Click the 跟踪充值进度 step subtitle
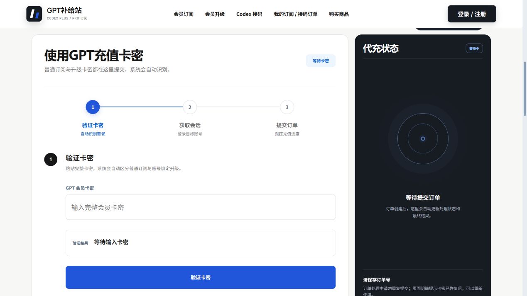 [x=287, y=134]
